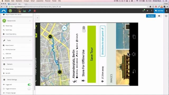The height and width of the screenshot is (95, 169).
Task: Click the URL address bar
Action: [77, 7]
